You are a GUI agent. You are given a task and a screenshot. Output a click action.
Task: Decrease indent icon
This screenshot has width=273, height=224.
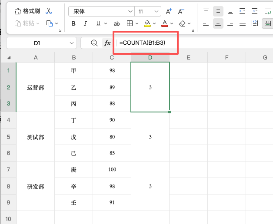[243, 11]
